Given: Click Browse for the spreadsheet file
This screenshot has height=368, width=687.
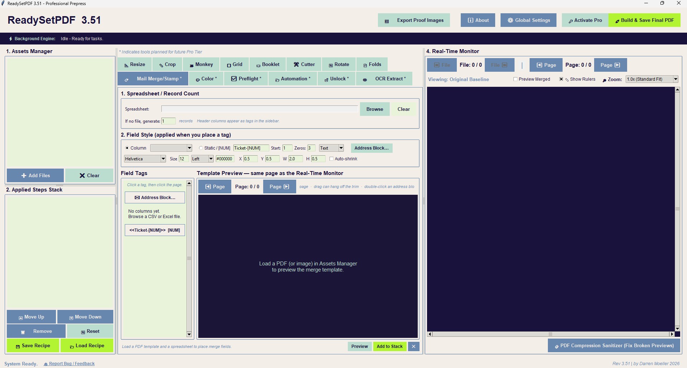Looking at the screenshot, I should pyautogui.click(x=375, y=109).
